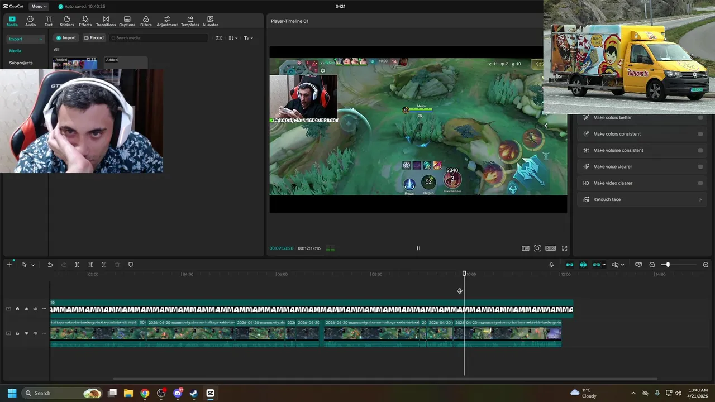
Task: Click the Import button
Action: pos(65,38)
